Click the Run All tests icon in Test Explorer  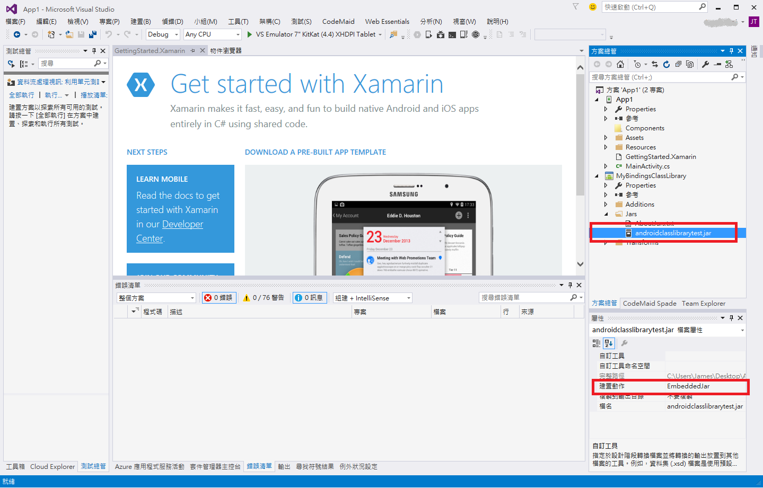11,64
